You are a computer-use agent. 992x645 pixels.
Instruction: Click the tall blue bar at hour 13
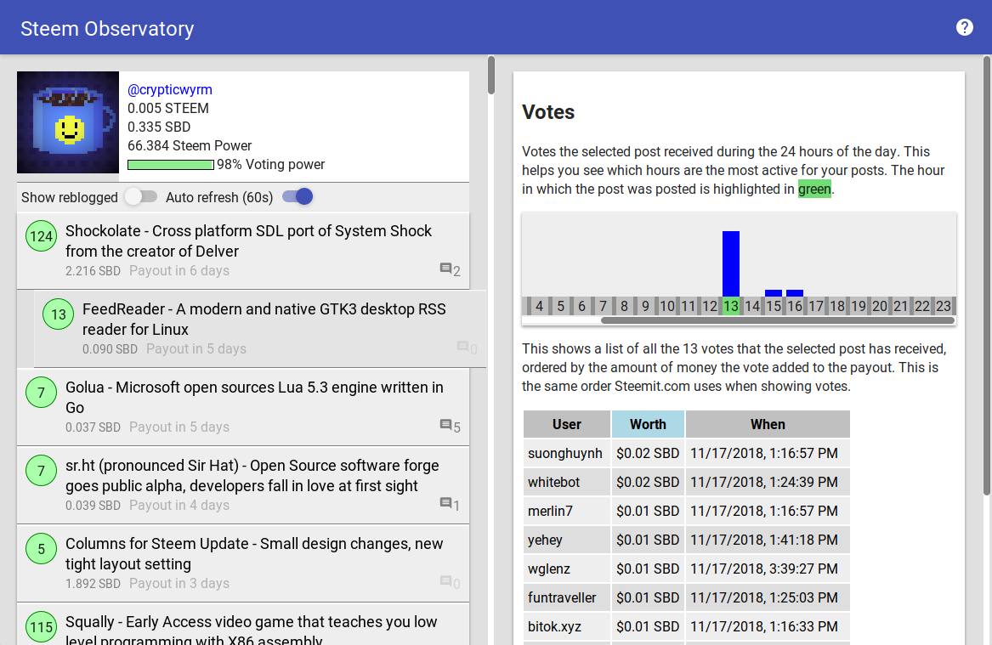731,263
